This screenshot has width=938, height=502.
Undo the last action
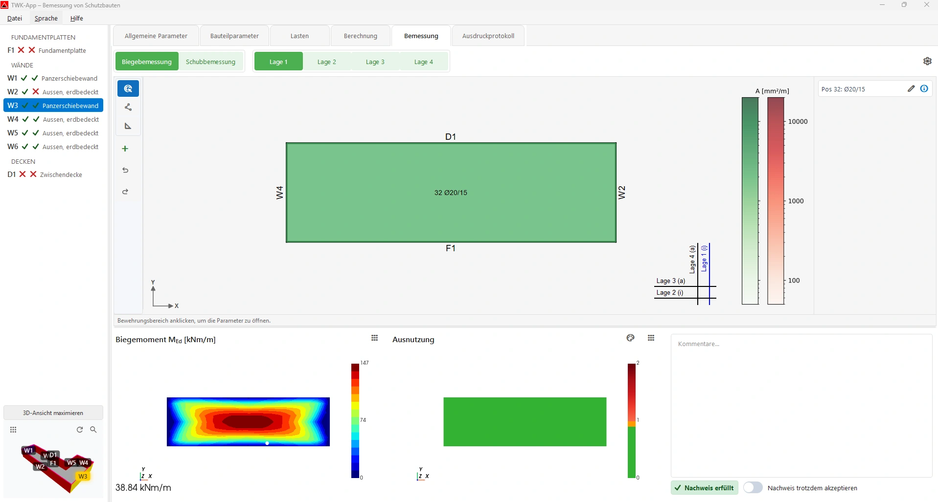(125, 170)
